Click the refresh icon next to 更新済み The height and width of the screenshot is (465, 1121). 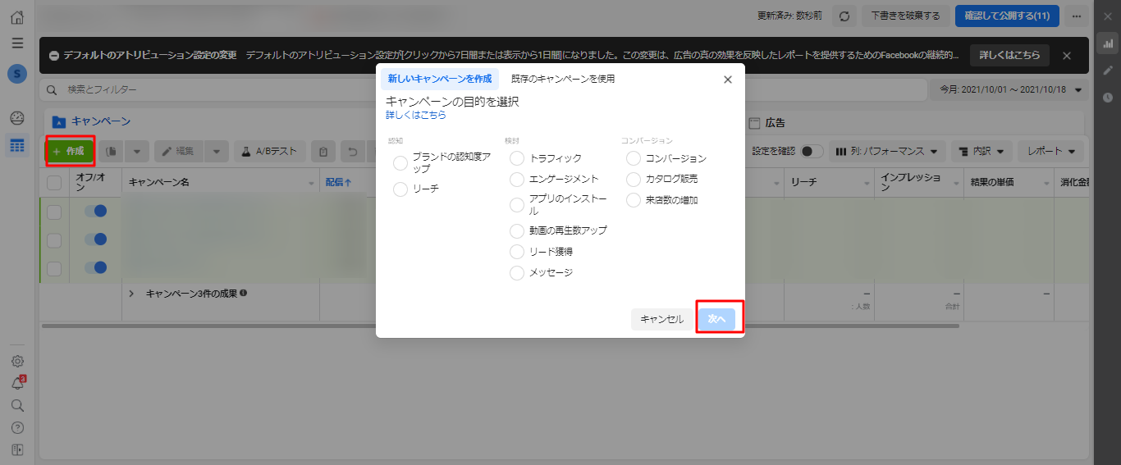[x=844, y=16]
